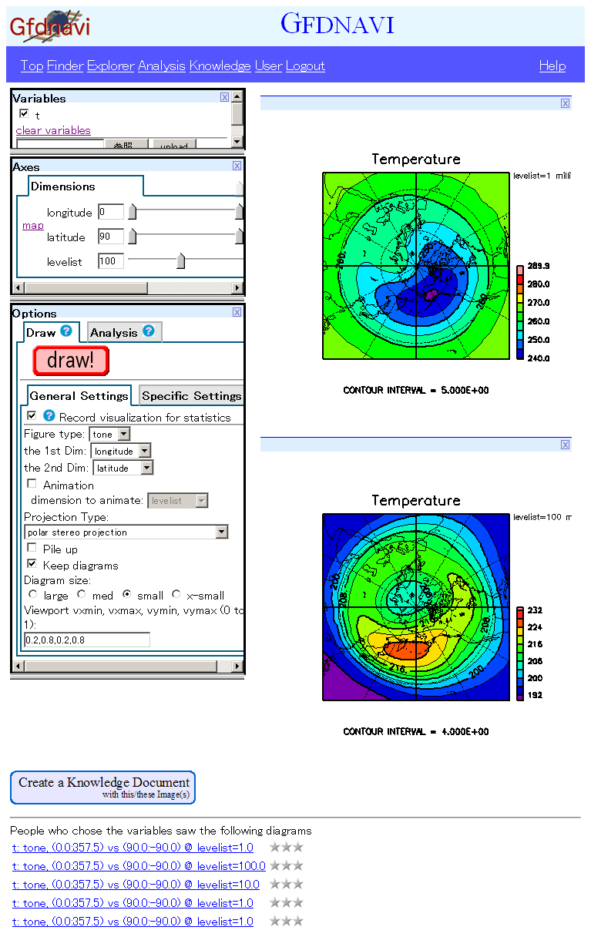Click the Viewport vxmin vxmax input field
Viewport: 591px width, 937px height.
(87, 640)
